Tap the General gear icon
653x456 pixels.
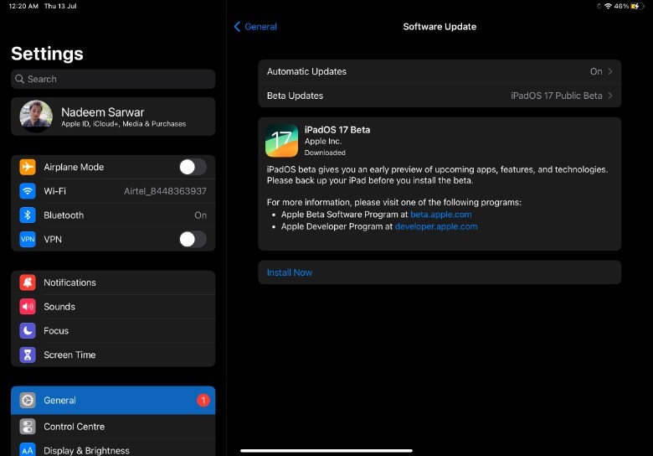pos(28,401)
